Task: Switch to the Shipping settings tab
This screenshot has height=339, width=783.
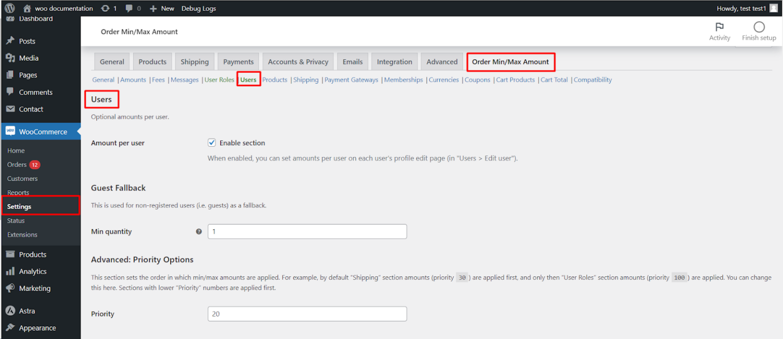Action: pos(194,61)
